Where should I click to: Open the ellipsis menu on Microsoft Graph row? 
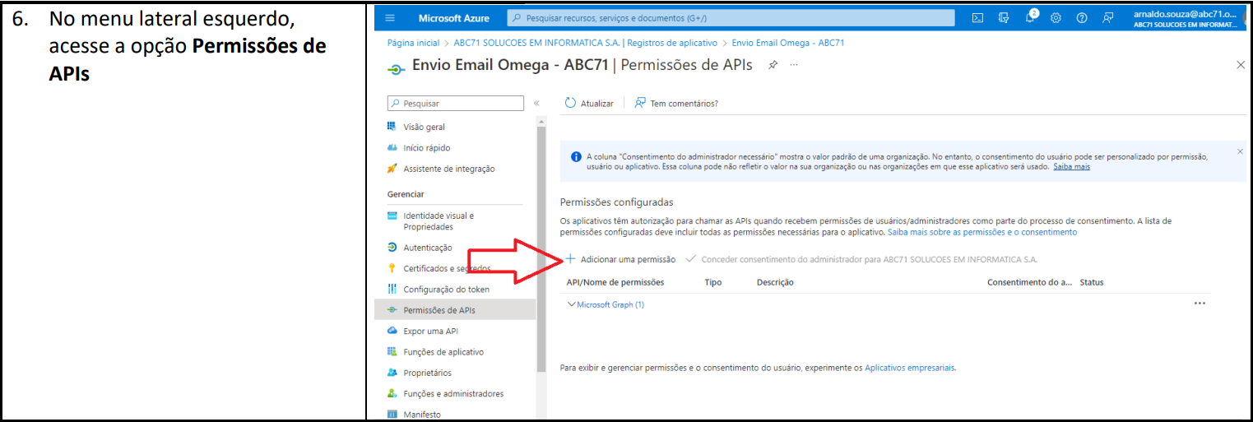click(1200, 304)
